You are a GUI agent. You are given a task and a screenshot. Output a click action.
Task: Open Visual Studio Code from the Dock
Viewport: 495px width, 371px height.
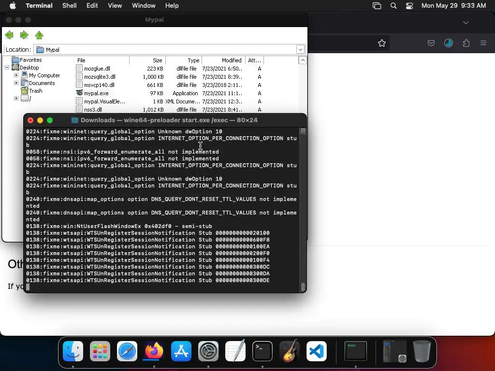317,351
